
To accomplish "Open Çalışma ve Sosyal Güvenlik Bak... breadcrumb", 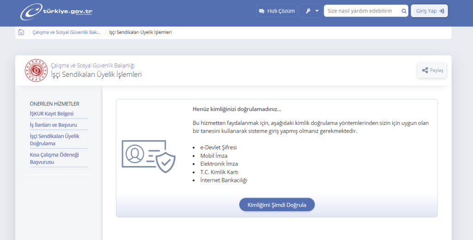I will click(x=67, y=32).
